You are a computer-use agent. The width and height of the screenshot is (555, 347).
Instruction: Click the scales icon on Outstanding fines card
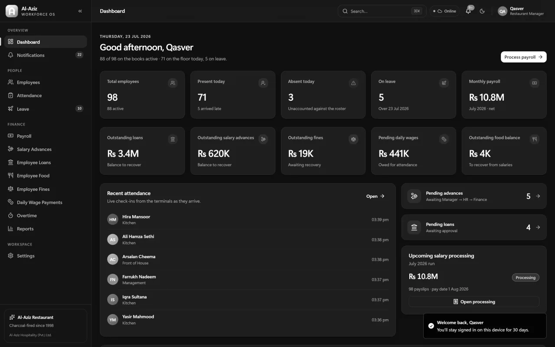click(x=353, y=139)
